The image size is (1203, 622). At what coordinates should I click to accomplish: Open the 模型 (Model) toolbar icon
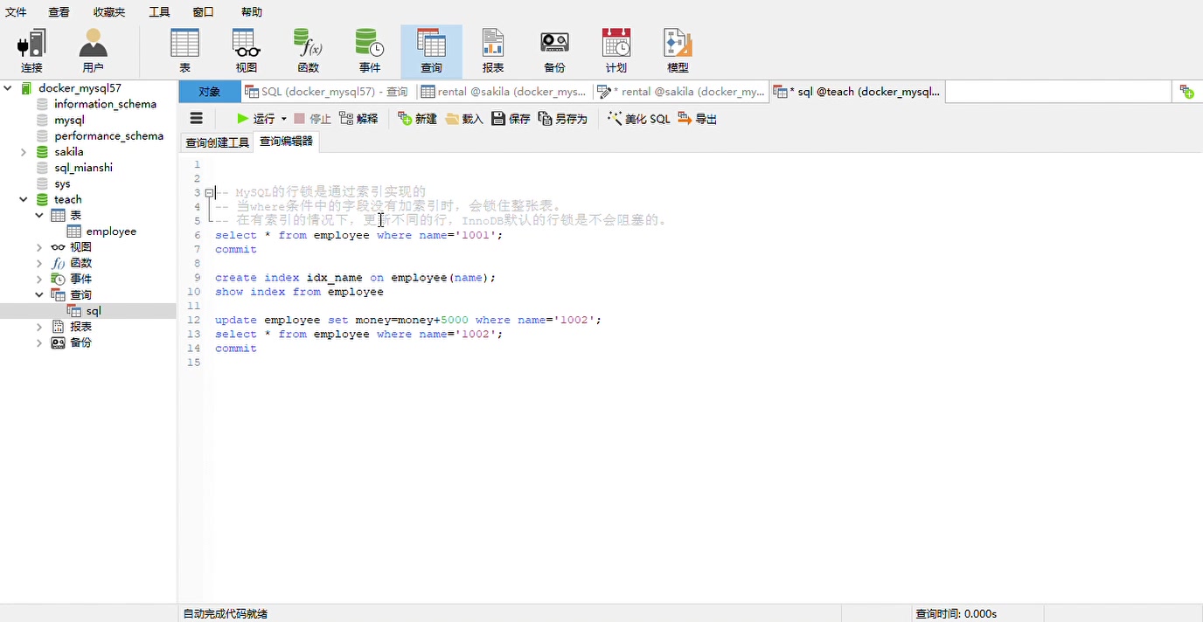click(677, 50)
